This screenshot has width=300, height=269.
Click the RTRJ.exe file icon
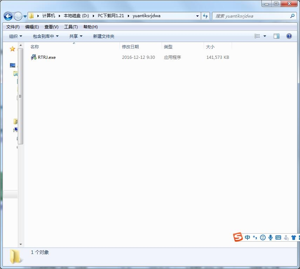pyautogui.click(x=34, y=57)
